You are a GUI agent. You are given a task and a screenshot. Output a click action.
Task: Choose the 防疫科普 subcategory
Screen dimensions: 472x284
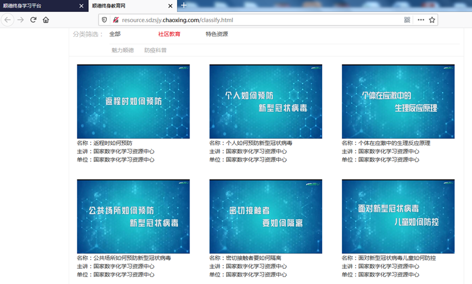(x=155, y=50)
